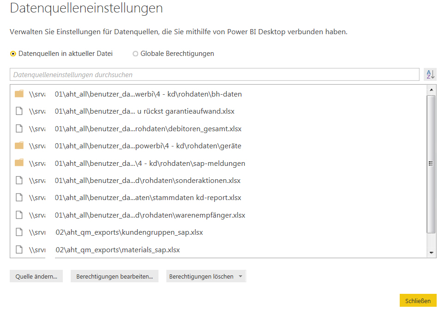Select kd\rohdaten\sap-meldungen source path
The width and height of the screenshot is (445, 310).
pos(137,164)
